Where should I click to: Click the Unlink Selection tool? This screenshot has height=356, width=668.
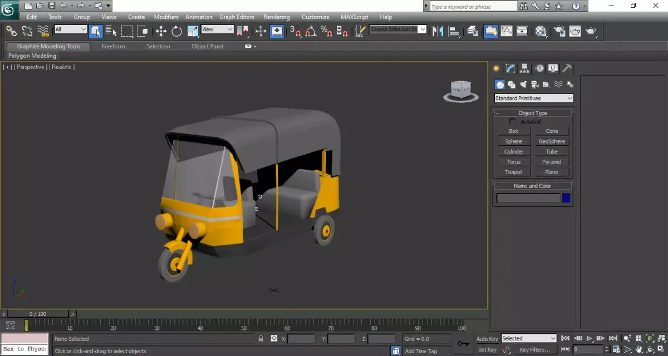pos(27,31)
